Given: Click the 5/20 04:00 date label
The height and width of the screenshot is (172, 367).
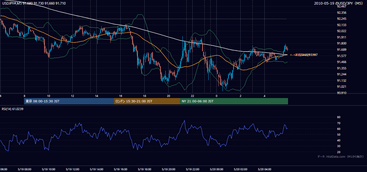Looking at the screenshot, I should click(x=264, y=169).
